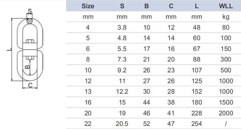Viewport: 241px width, 129px height.
Task: Click the kg unit under WLL
Action: pyautogui.click(x=226, y=17)
